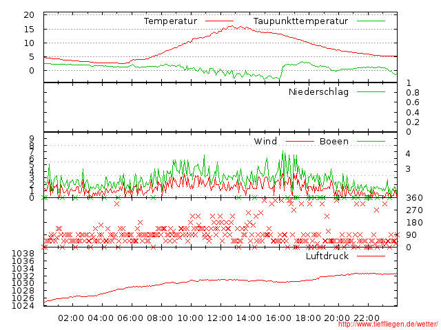Image resolution: width=441 pixels, height=330 pixels.
Task: Click the green Boeen legend line
Action: tap(371, 141)
